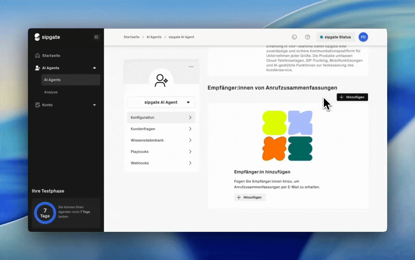Open the help question mark icon
Screen dimensions: 415x260
(308, 37)
